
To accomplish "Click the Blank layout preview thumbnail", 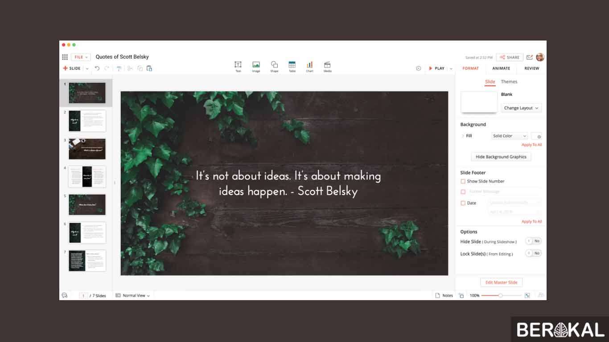I will 479,102.
